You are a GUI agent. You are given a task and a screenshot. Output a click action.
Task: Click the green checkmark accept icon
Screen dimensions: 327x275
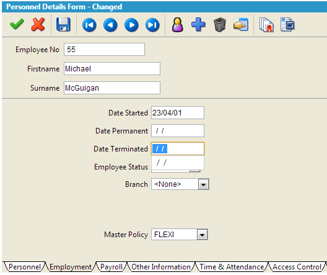(x=17, y=24)
